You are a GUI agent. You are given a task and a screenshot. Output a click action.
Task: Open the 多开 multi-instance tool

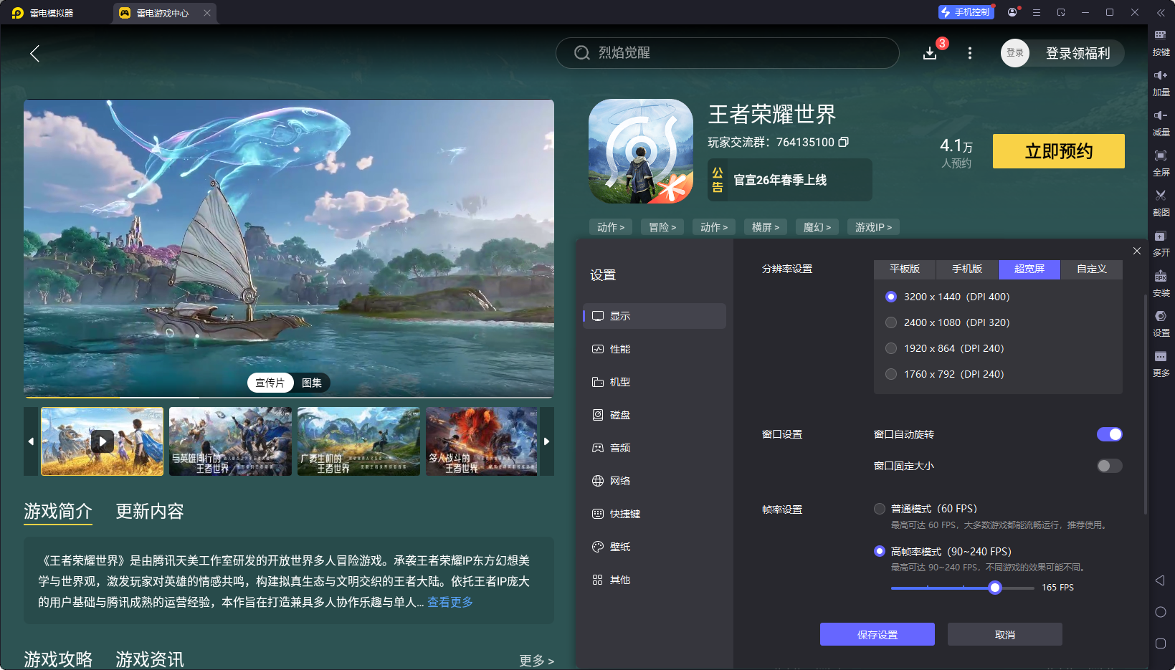coord(1161,243)
